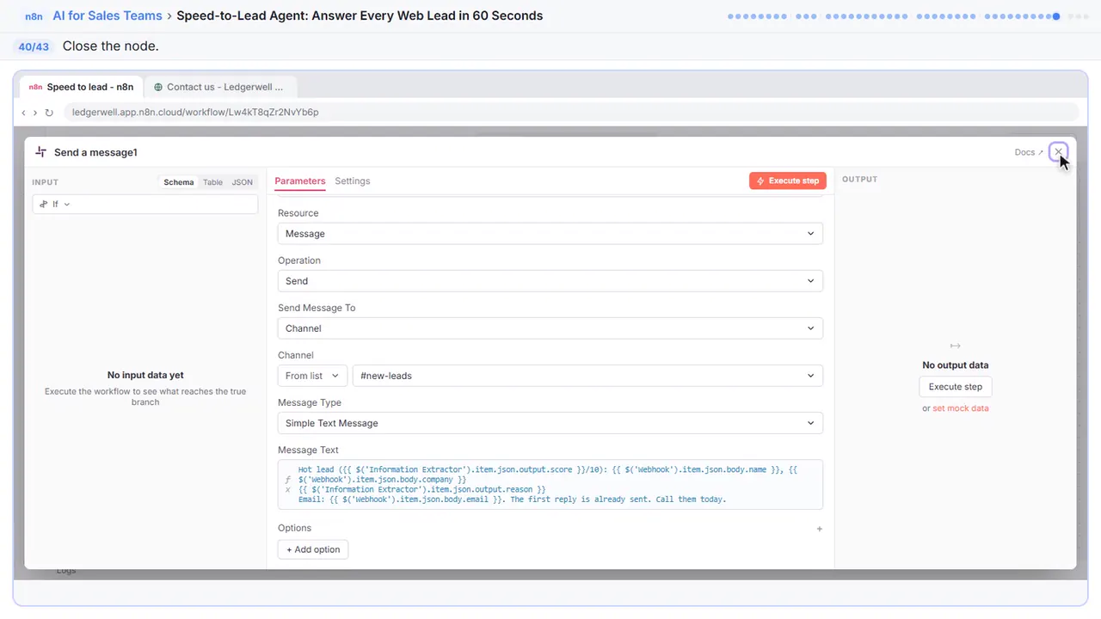Click the If node icon in the input selector

[x=44, y=205]
